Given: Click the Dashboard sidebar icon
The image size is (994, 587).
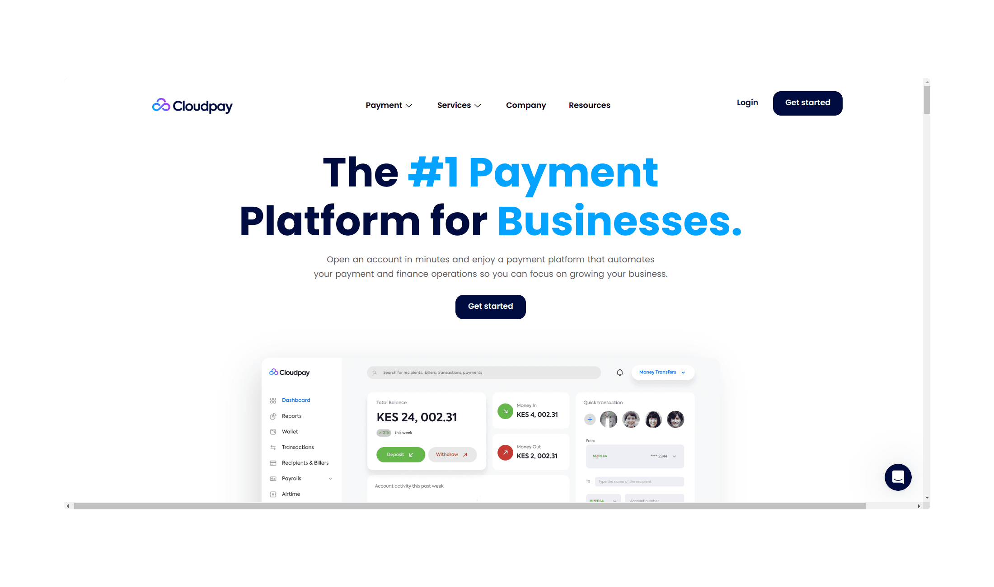Looking at the screenshot, I should 273,400.
